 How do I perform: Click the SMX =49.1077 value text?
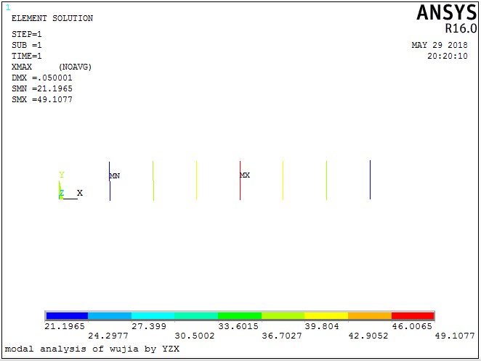pos(42,99)
